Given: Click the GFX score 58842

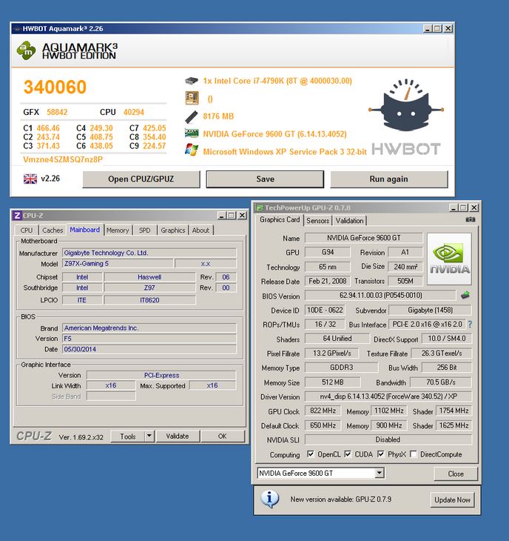Looking at the screenshot, I should pos(57,112).
